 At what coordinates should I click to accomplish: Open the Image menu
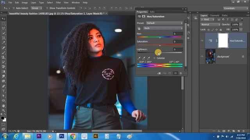pyautogui.click(x=25, y=3)
